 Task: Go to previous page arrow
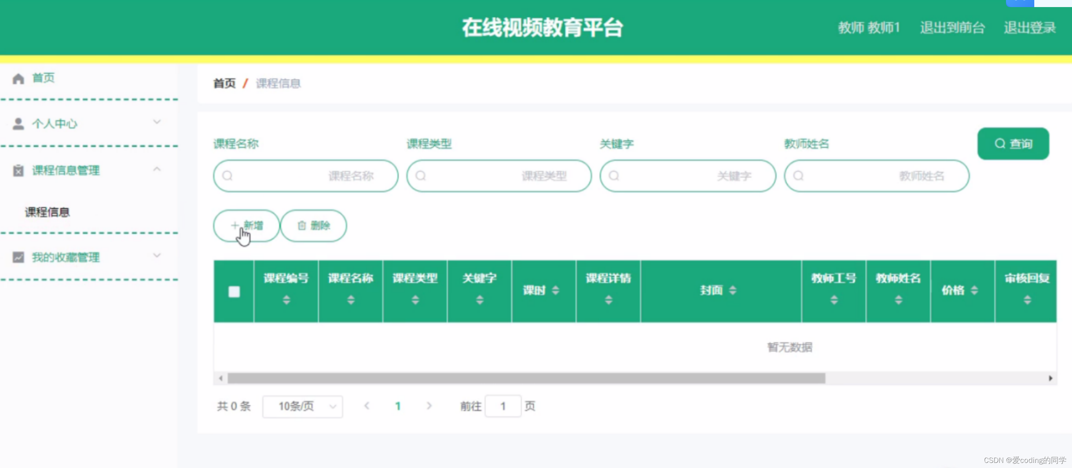[367, 406]
